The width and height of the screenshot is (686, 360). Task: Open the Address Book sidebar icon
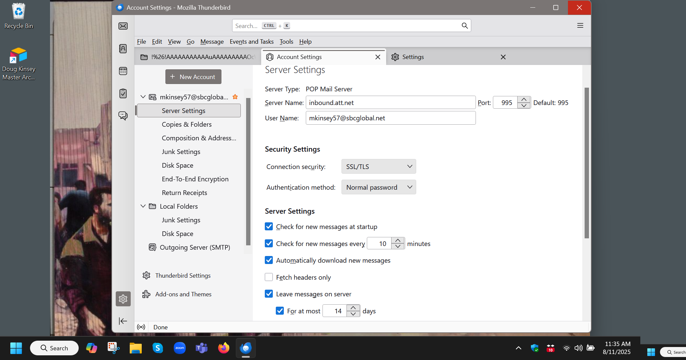pyautogui.click(x=123, y=49)
